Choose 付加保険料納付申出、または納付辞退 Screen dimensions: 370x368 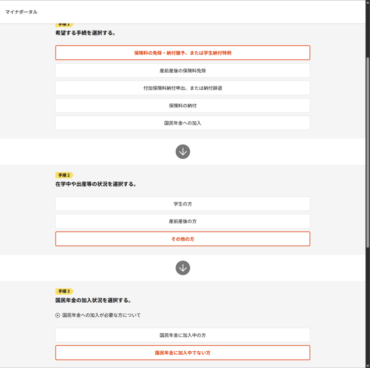pos(183,88)
